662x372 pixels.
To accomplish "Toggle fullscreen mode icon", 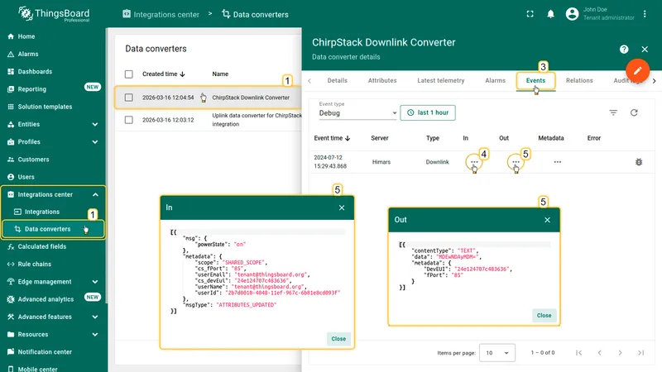I will click(530, 14).
